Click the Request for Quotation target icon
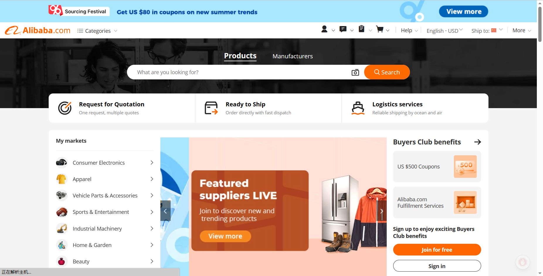Screen dimensions: 543x276 point(65,108)
